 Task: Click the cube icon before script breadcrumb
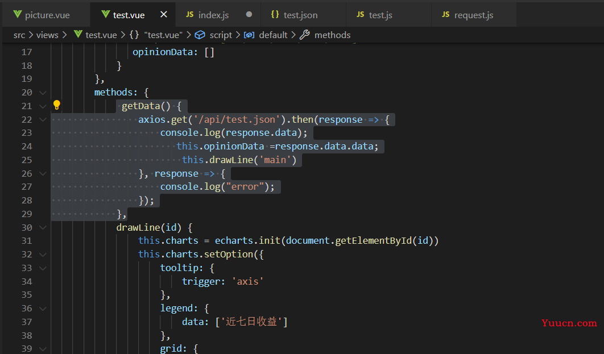pyautogui.click(x=200, y=35)
